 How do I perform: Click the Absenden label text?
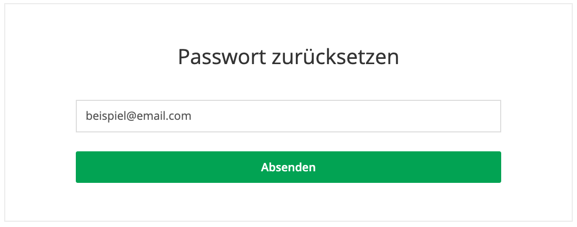point(288,167)
